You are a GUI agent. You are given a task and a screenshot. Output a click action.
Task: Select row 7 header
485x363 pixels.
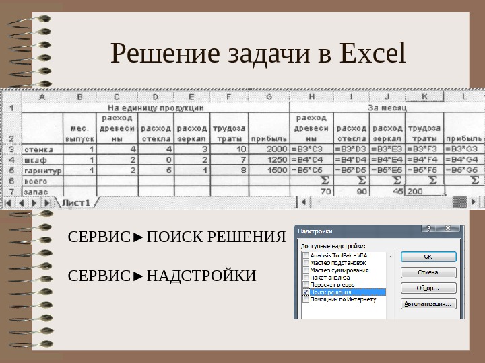point(11,192)
